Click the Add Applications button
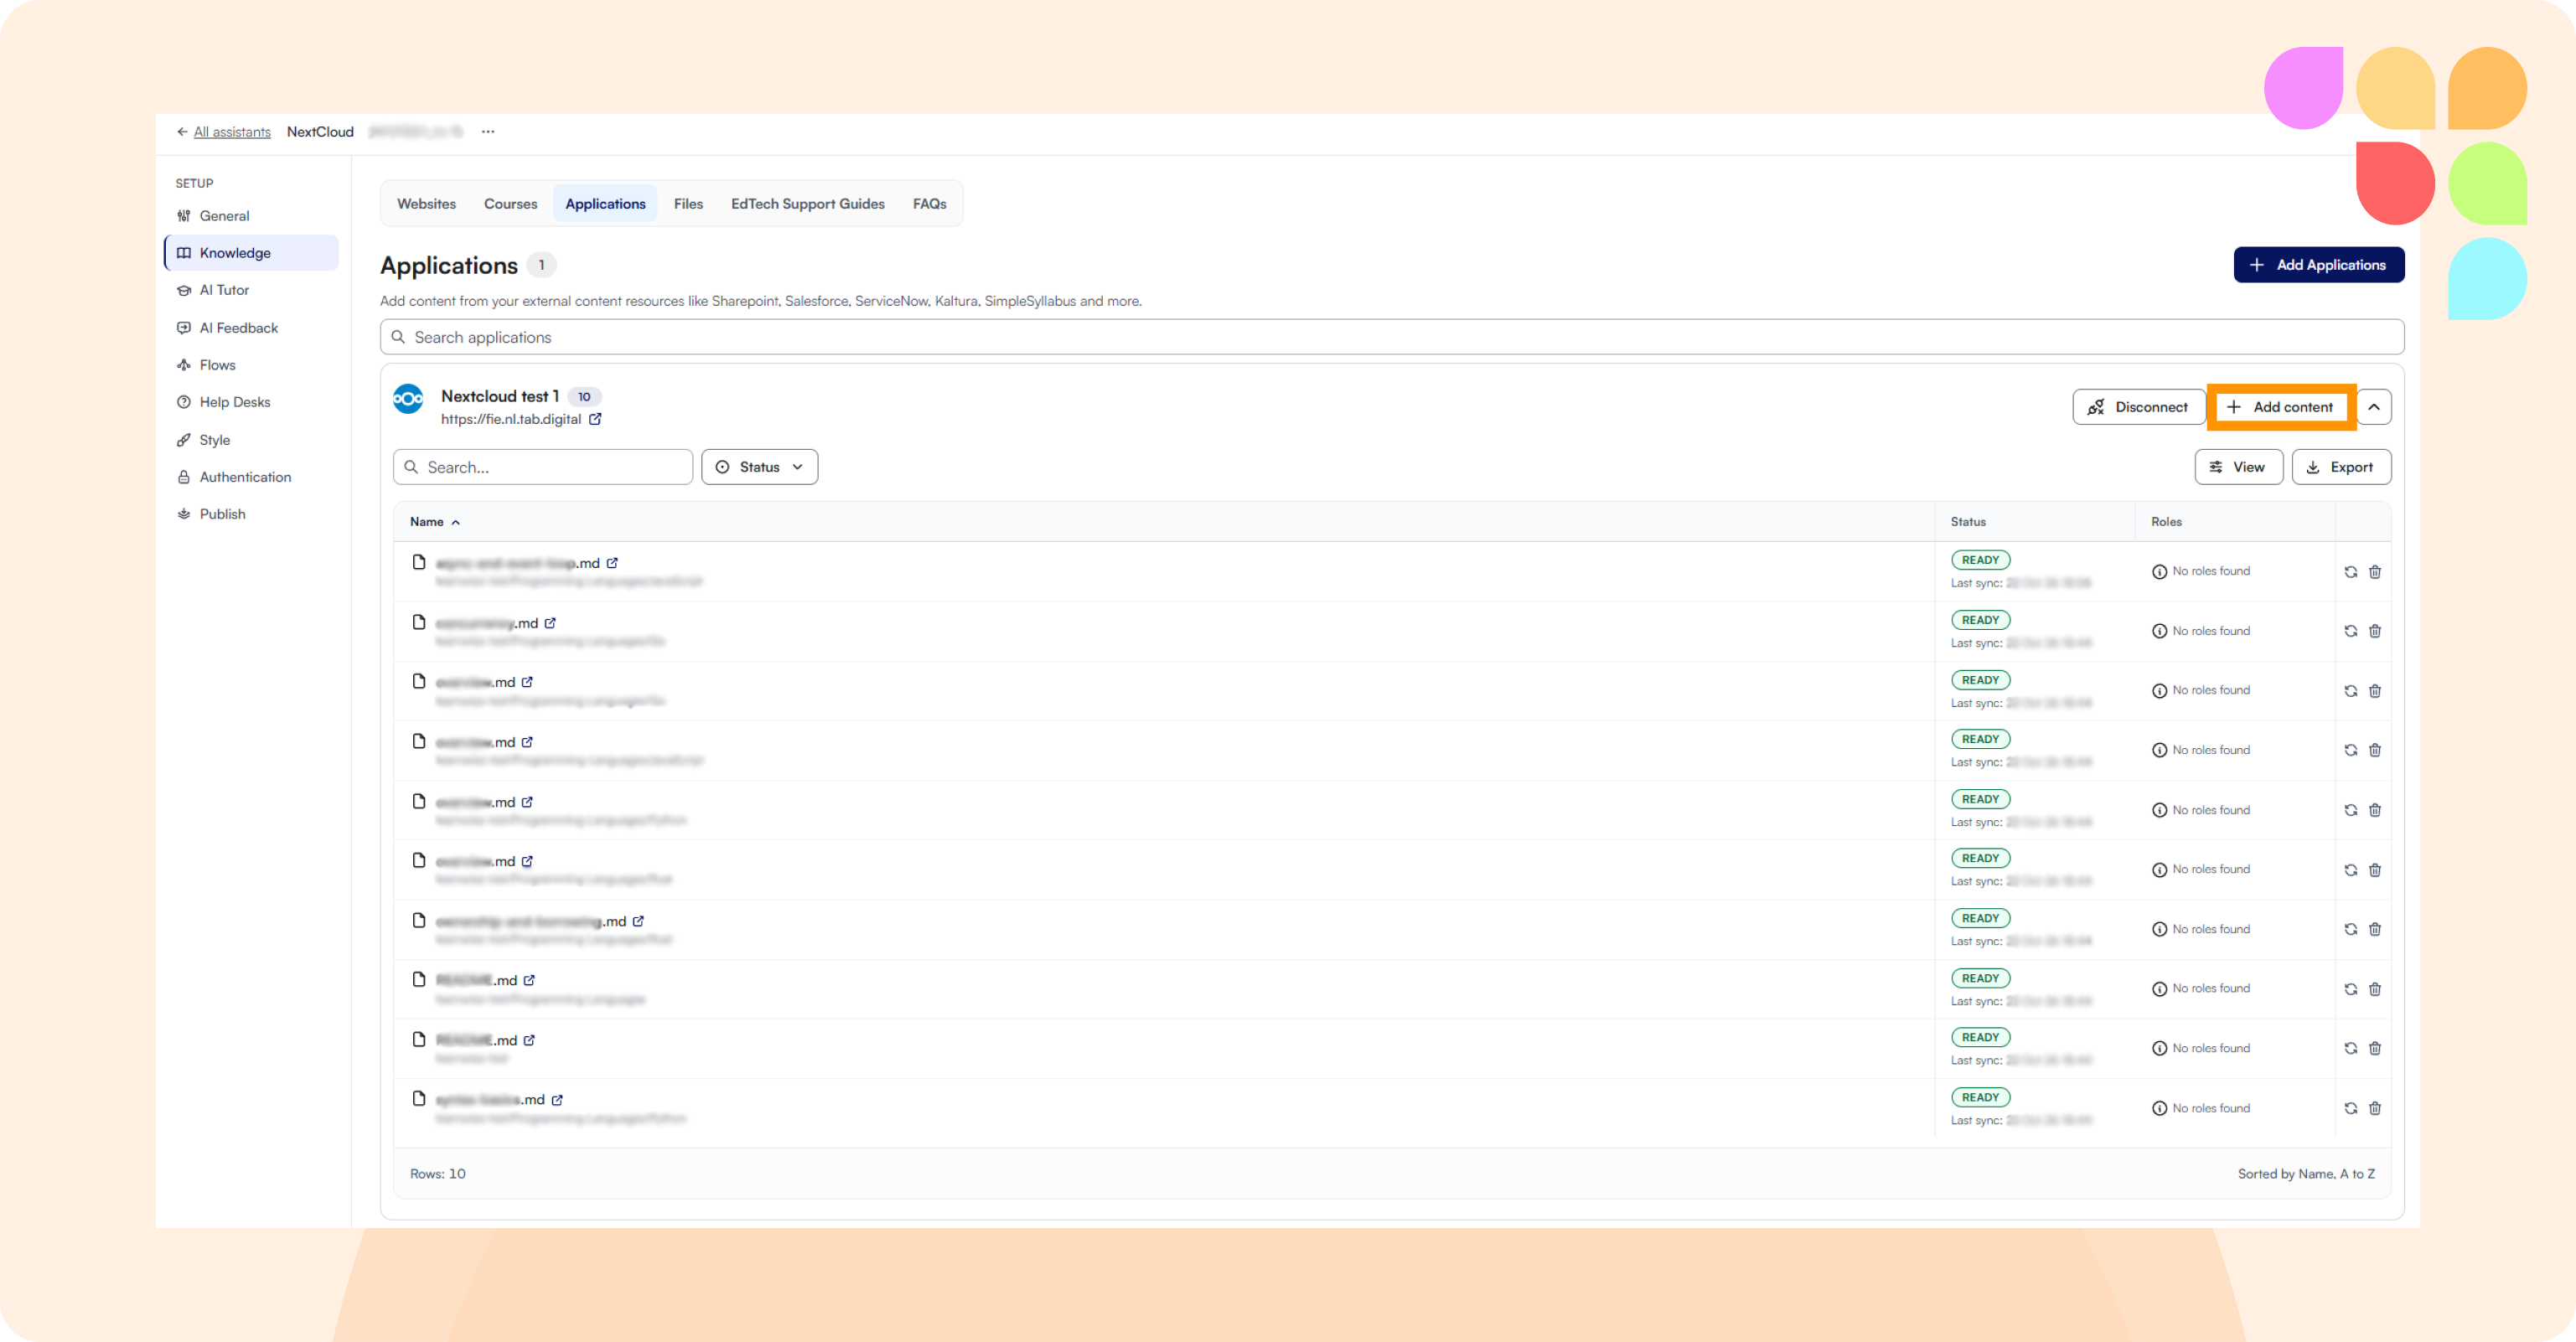The height and width of the screenshot is (1342, 2576). coord(2318,265)
